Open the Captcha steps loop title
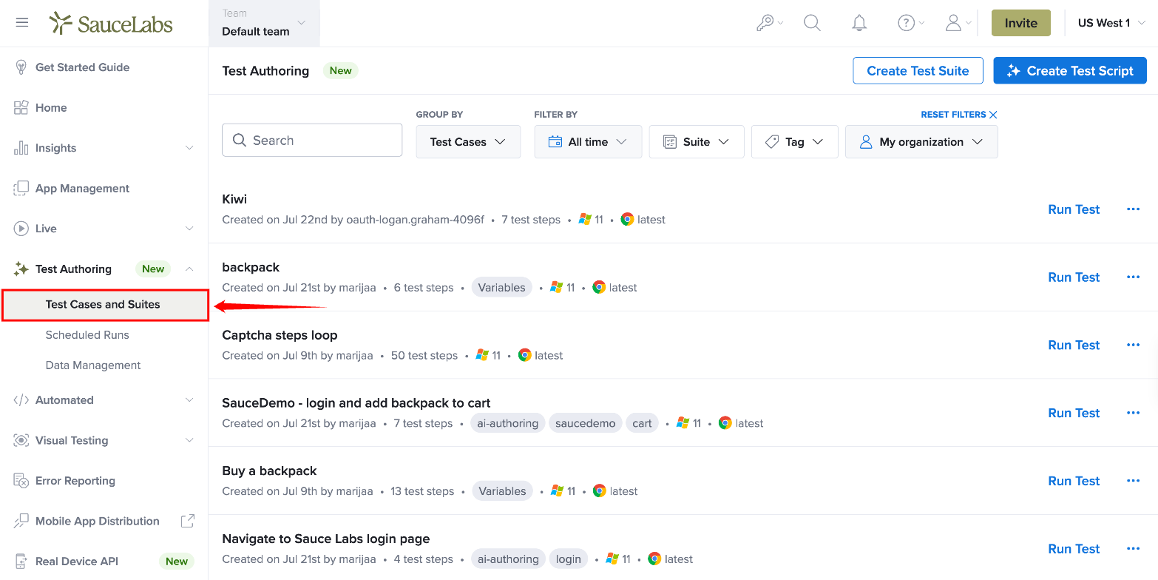The width and height of the screenshot is (1158, 580). pyautogui.click(x=280, y=335)
